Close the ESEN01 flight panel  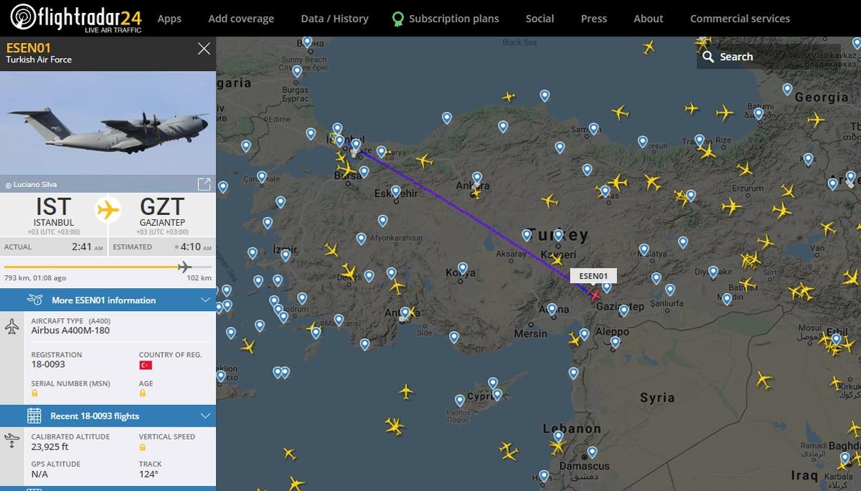tap(204, 49)
